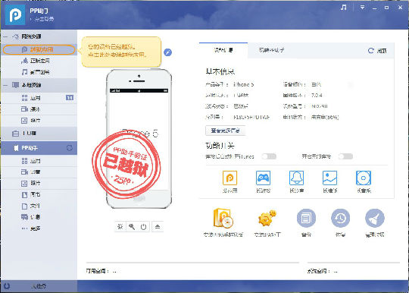Click the iPhone 5 product name value
This screenshot has height=293, width=409.
243,84
